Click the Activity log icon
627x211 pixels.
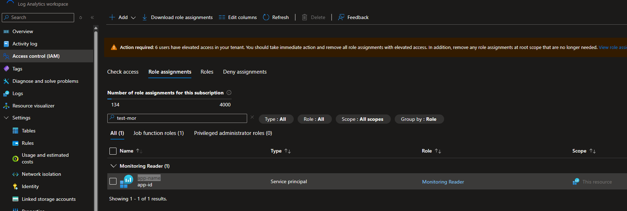click(x=6, y=44)
